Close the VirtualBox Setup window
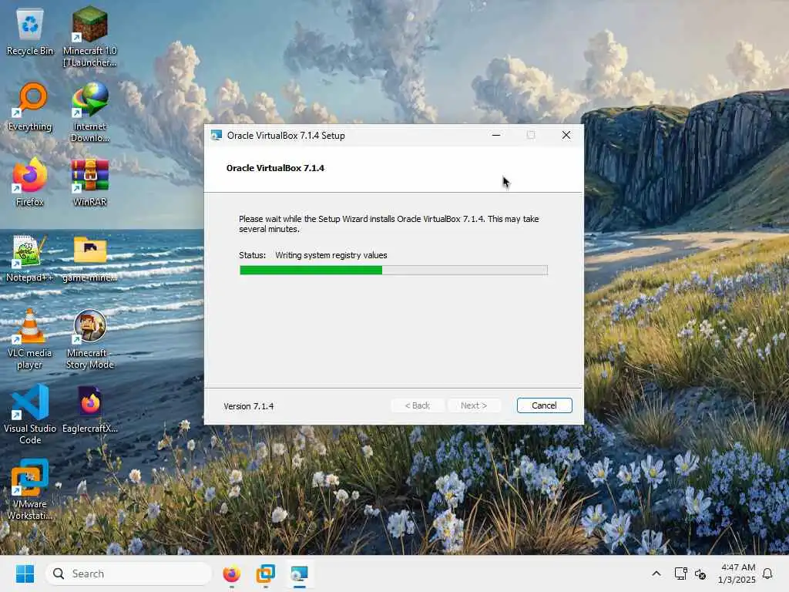The width and height of the screenshot is (789, 592). click(566, 135)
